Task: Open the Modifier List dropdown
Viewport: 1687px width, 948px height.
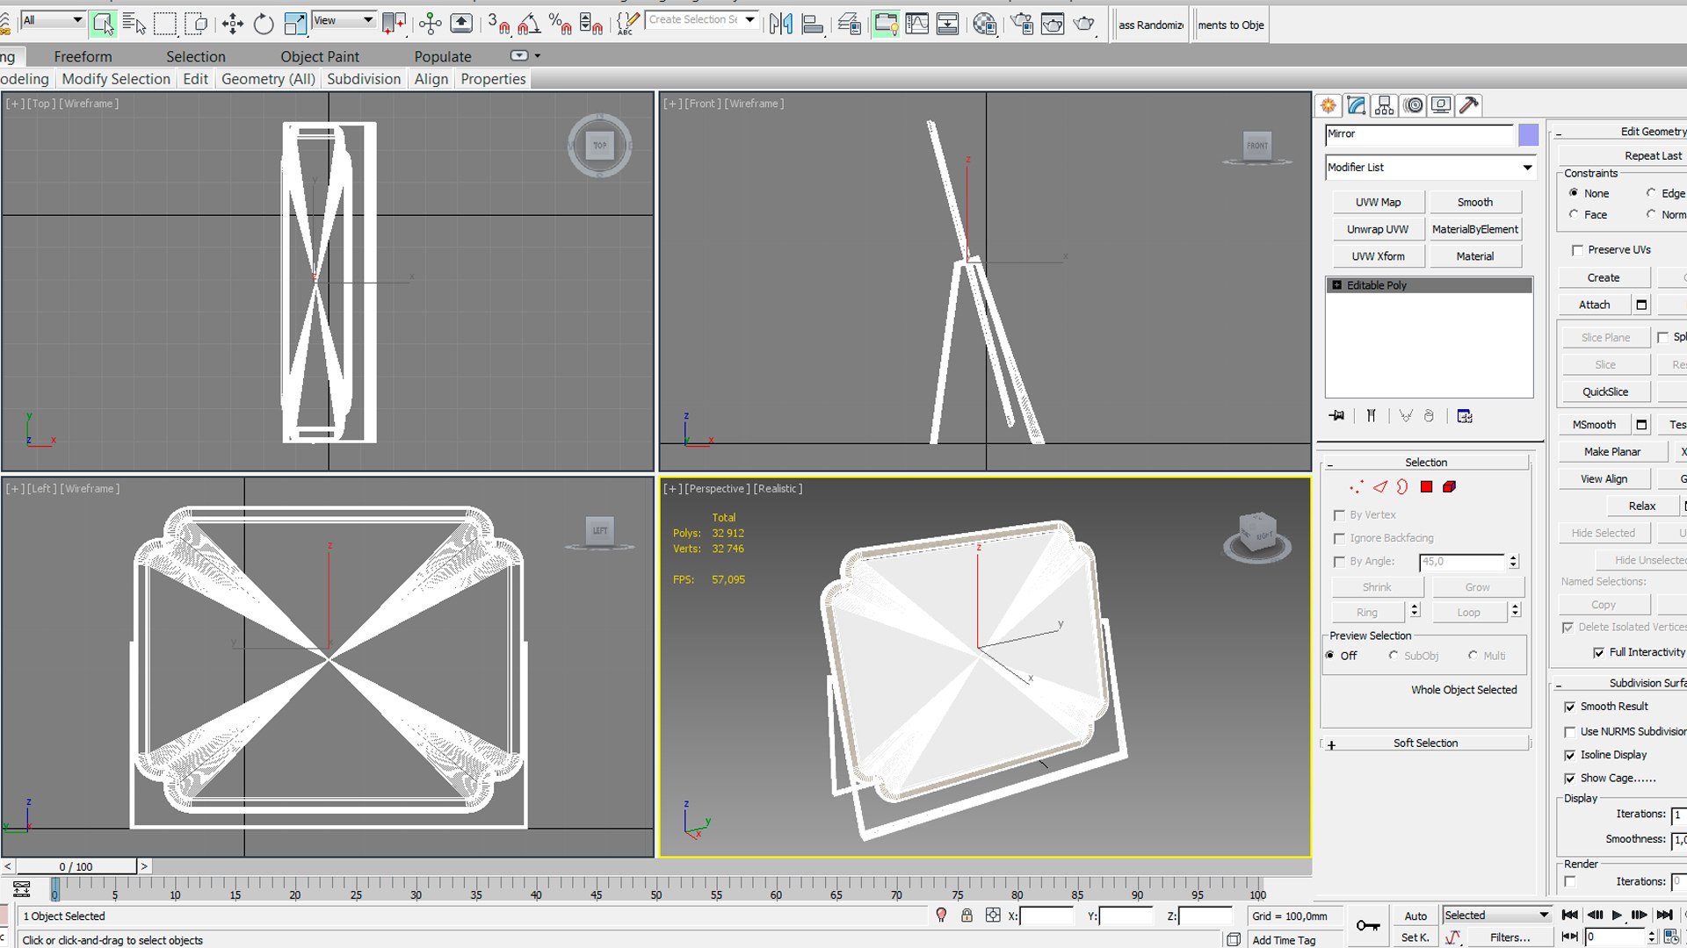Action: point(1430,168)
